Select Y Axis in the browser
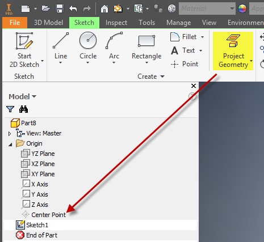 point(35,194)
